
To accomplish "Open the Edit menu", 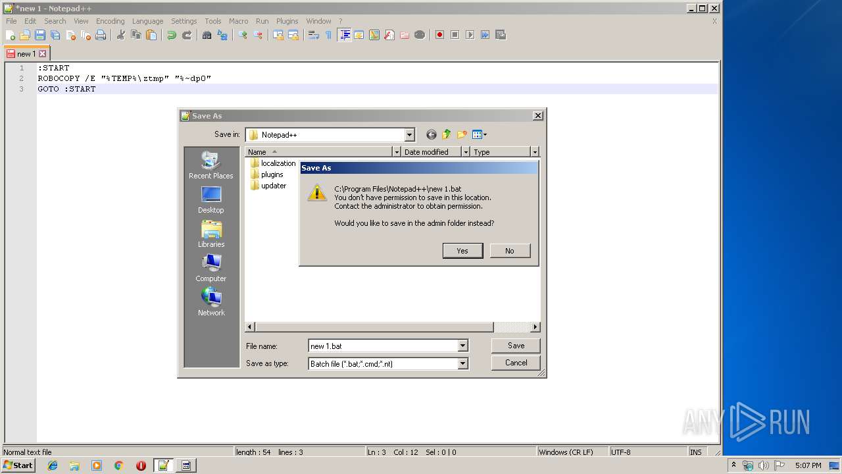I will point(30,21).
